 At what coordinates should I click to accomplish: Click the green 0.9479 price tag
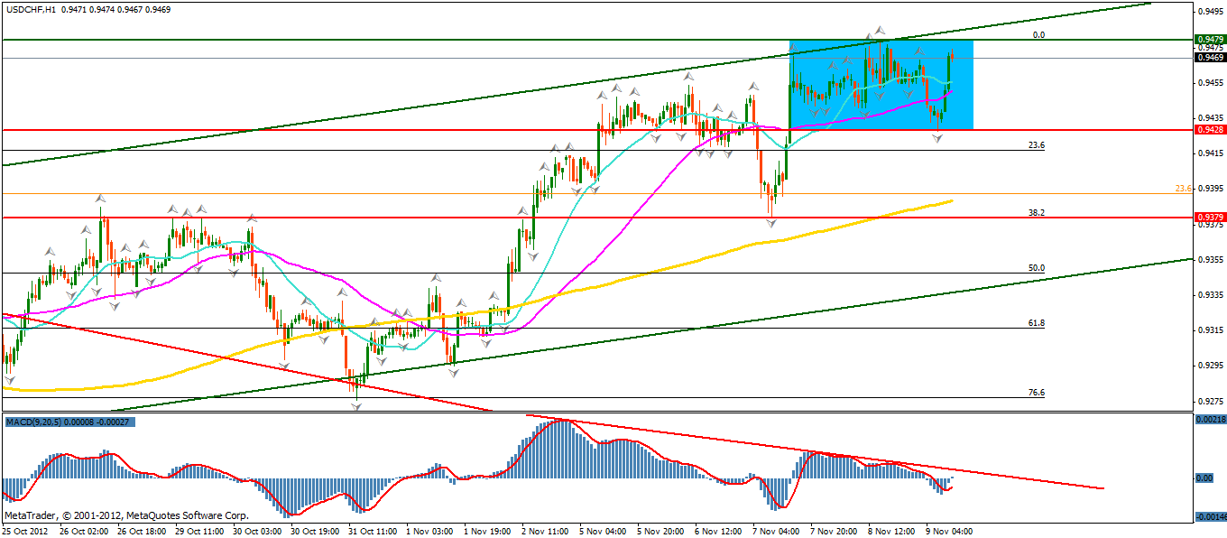1209,40
